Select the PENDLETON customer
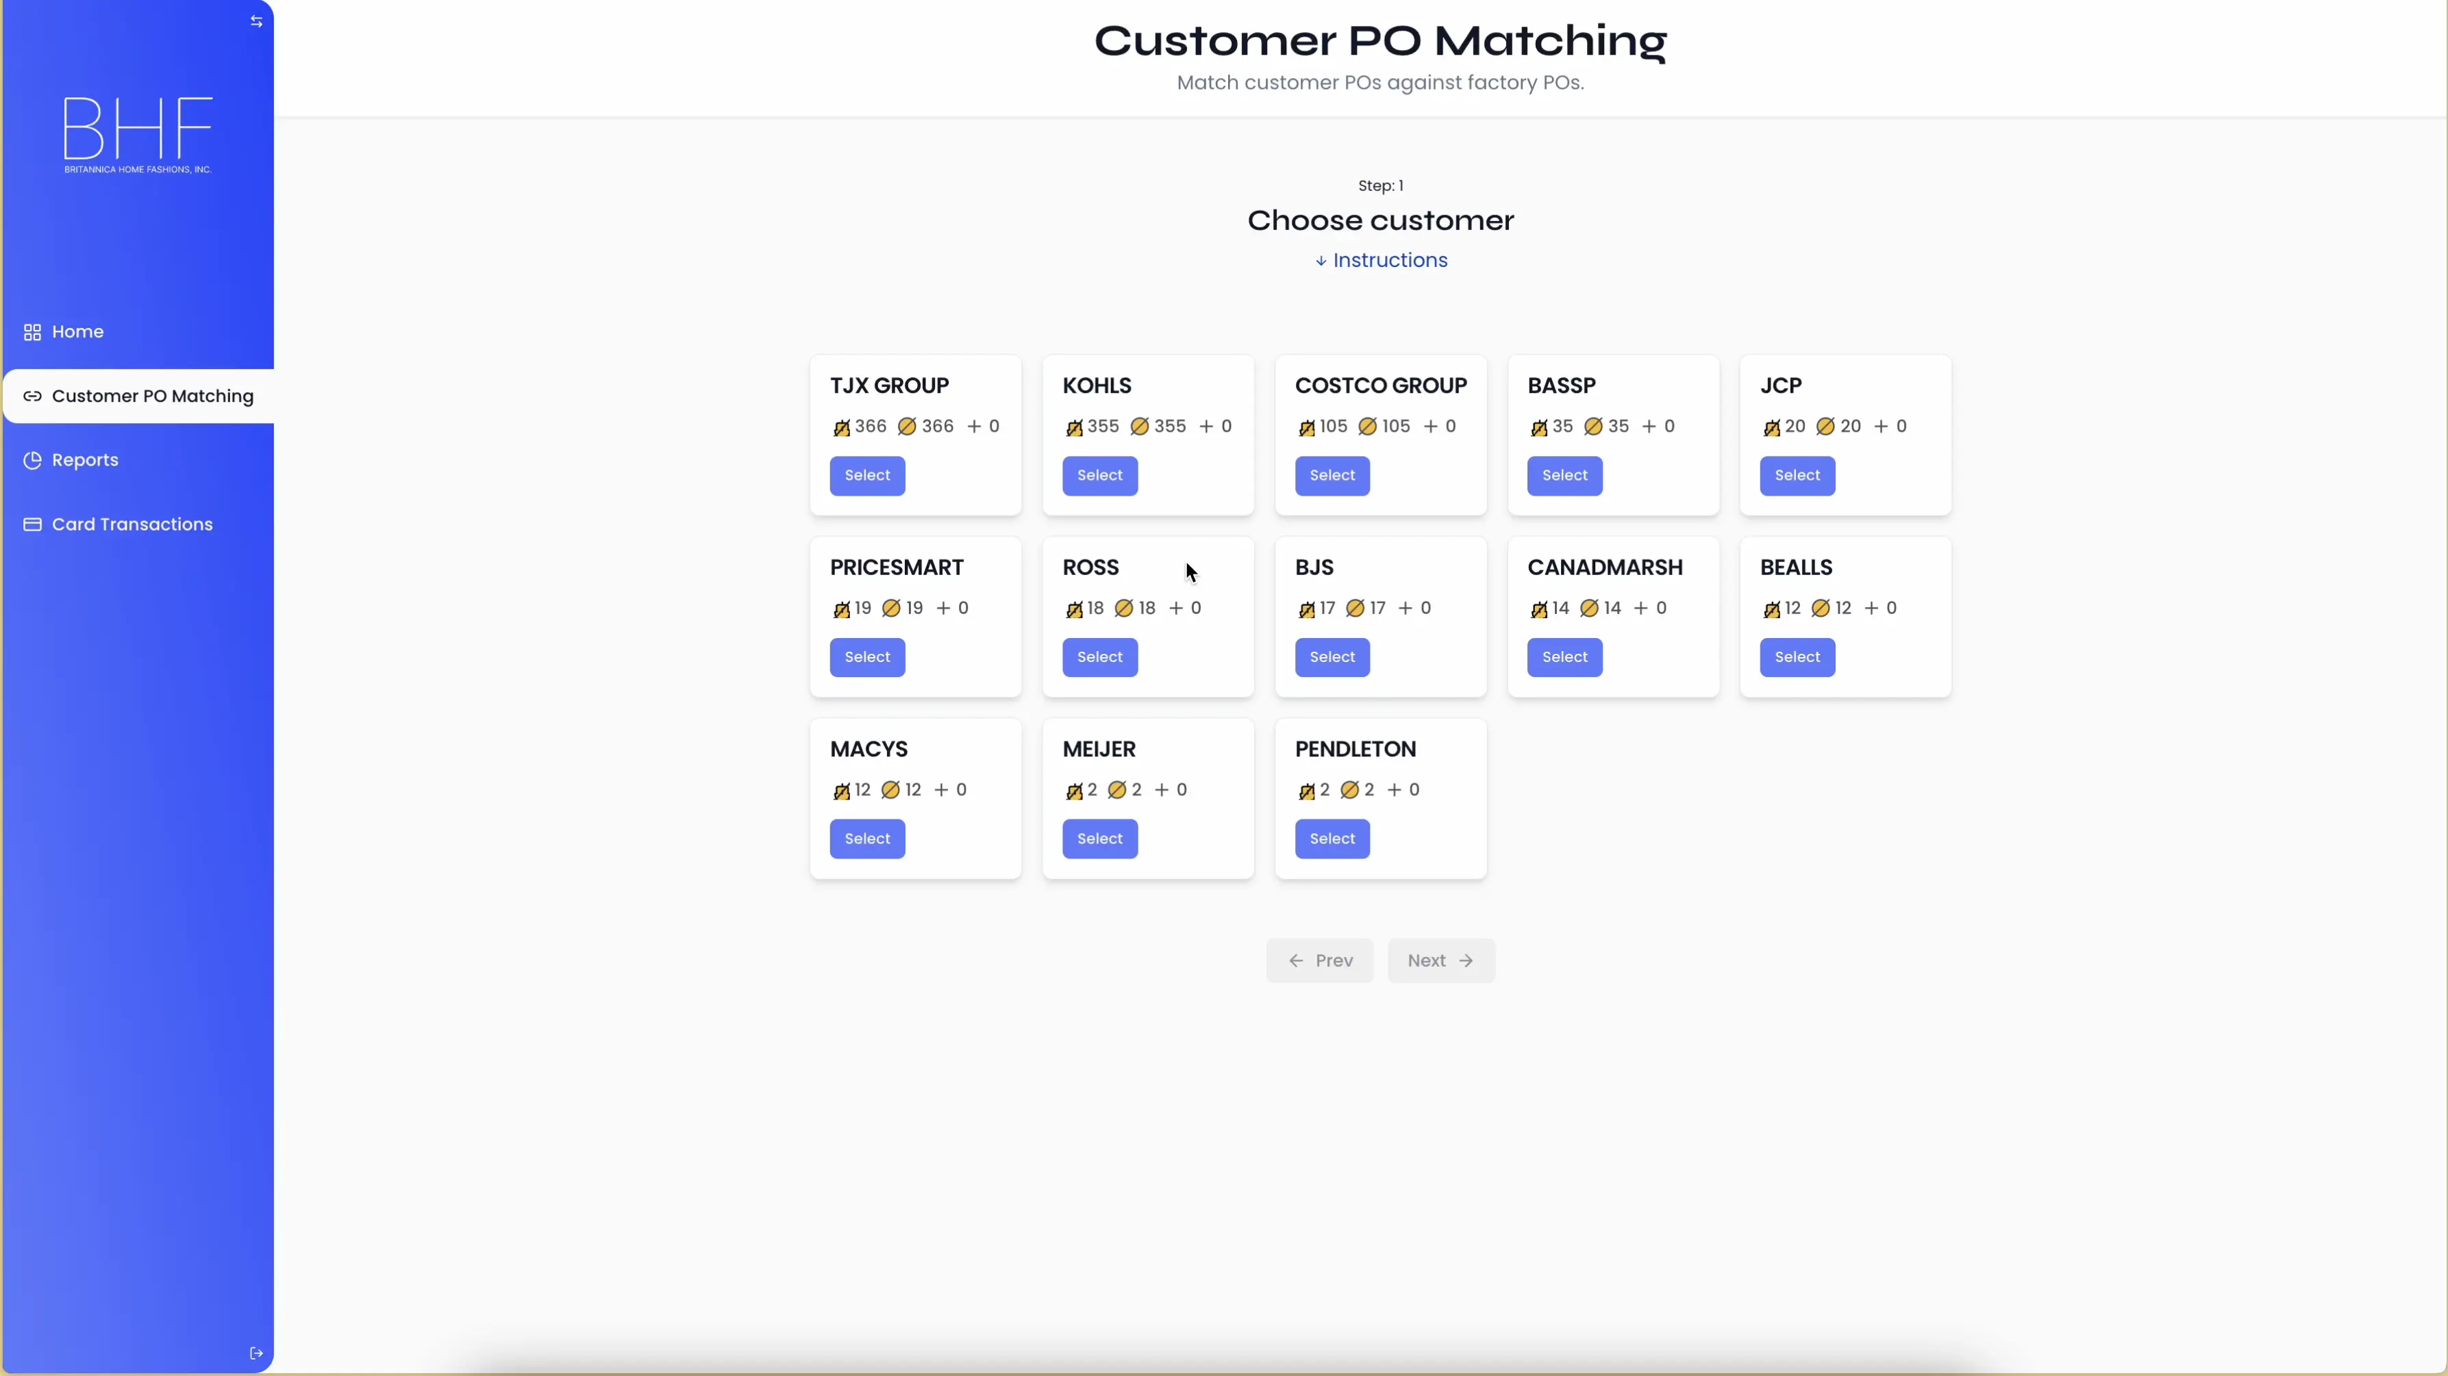The image size is (2448, 1376). tap(1332, 839)
